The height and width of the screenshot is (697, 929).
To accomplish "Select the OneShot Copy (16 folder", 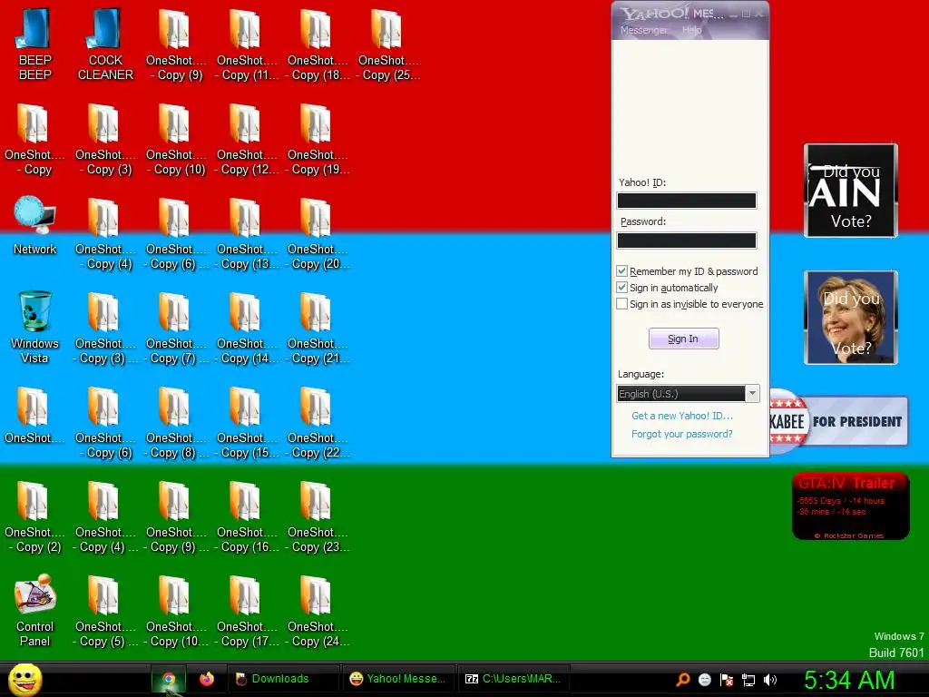I will tap(247, 516).
